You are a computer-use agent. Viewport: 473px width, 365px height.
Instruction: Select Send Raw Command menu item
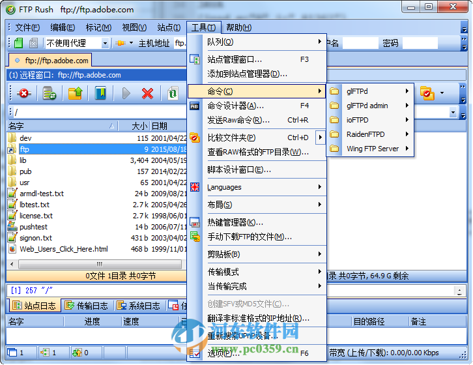tap(257, 120)
